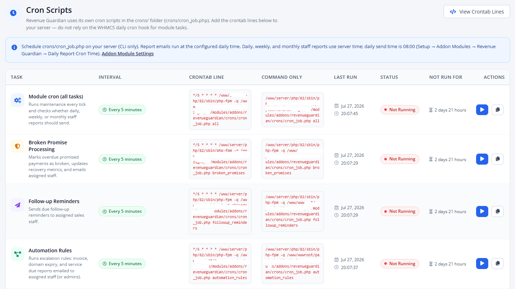This screenshot has height=289, width=515.
Task: Select the crontab line box for Module cron
Action: coord(220,110)
